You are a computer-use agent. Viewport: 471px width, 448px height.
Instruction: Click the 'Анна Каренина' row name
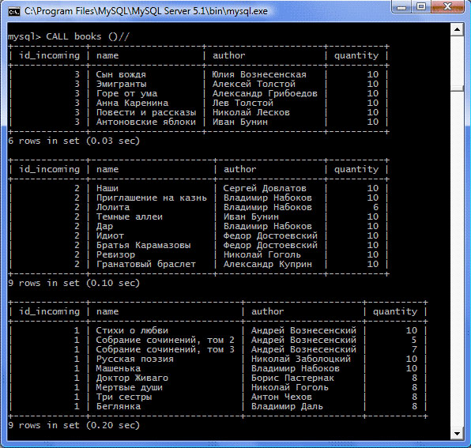point(132,103)
